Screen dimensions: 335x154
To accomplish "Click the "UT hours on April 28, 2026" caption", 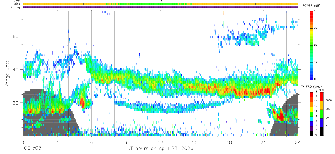I will 160,149.
